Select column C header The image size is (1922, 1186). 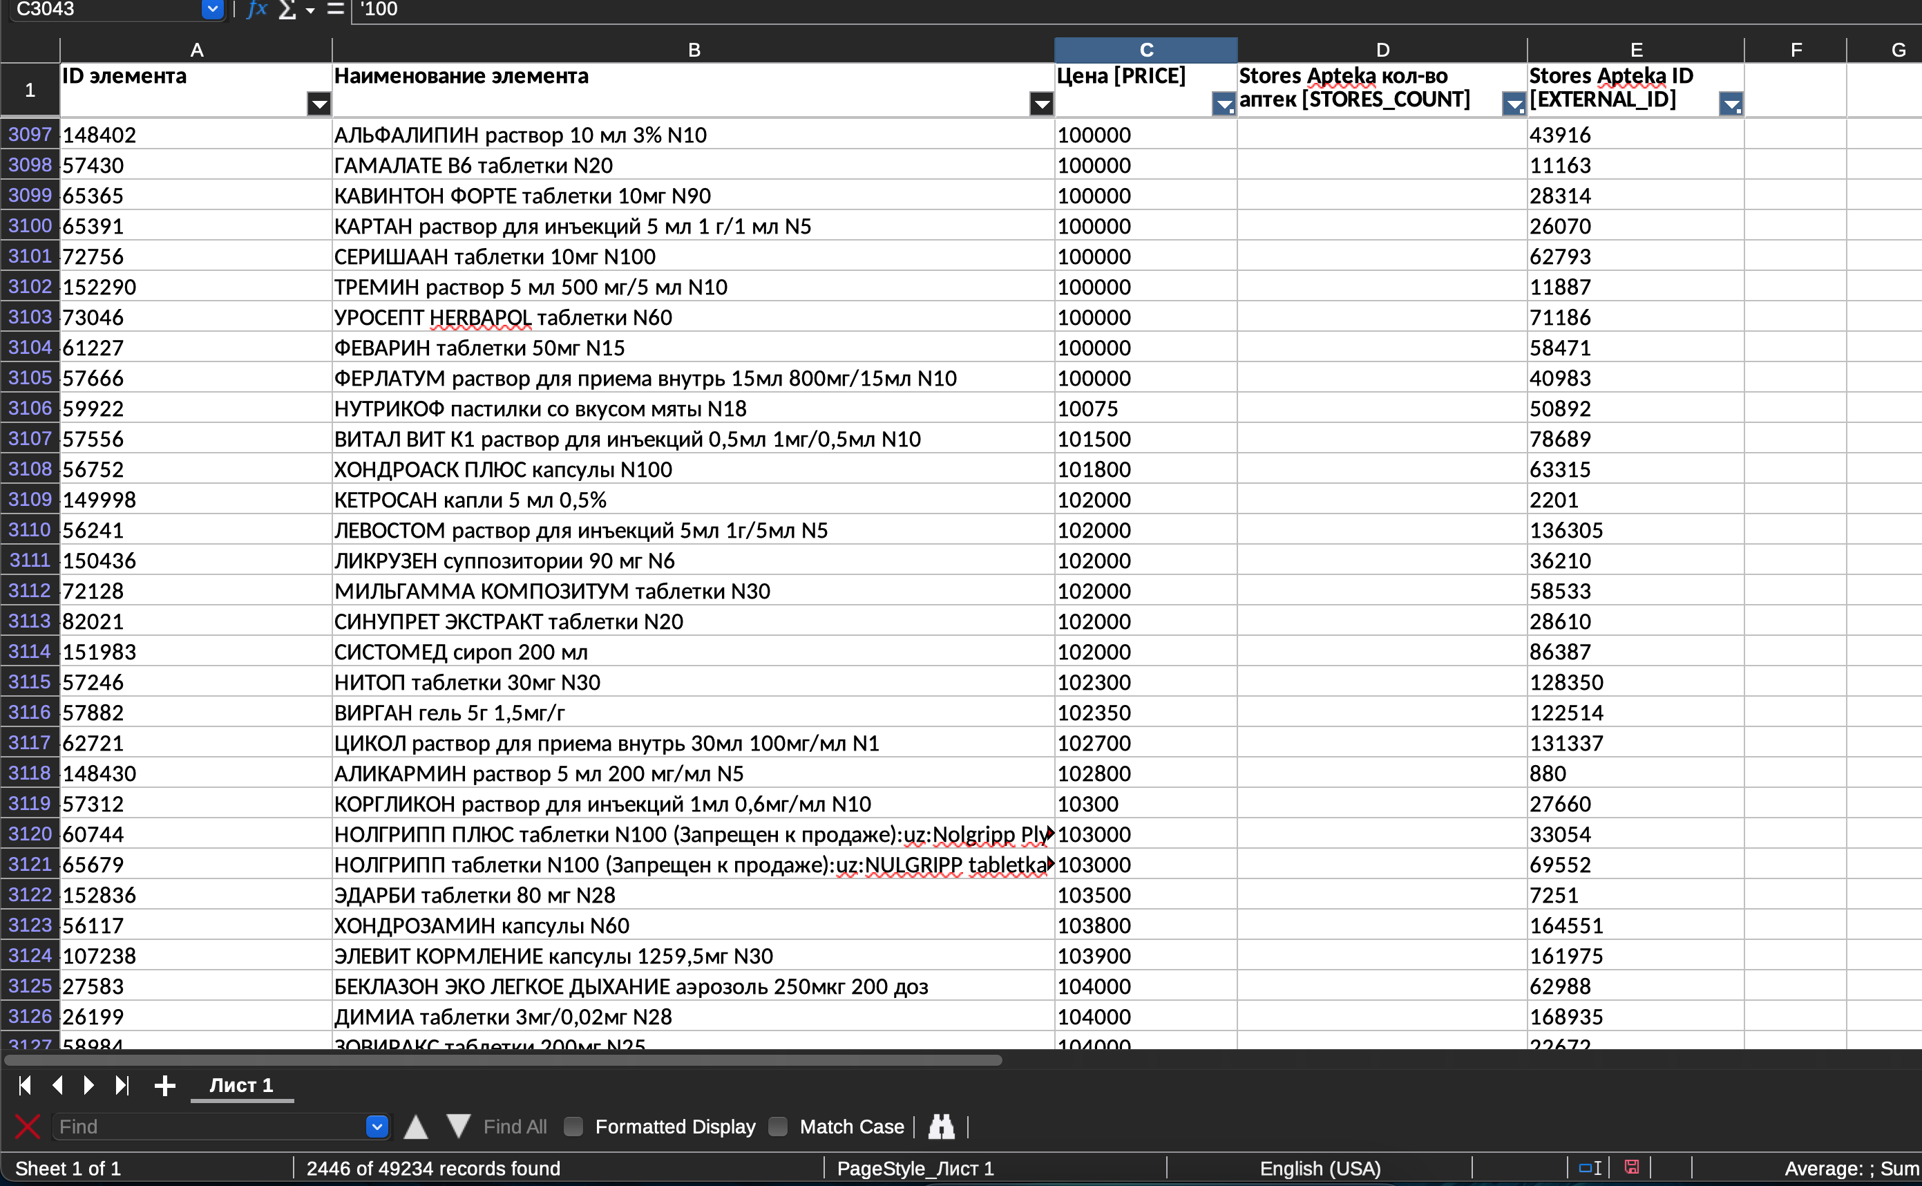pyautogui.click(x=1146, y=50)
